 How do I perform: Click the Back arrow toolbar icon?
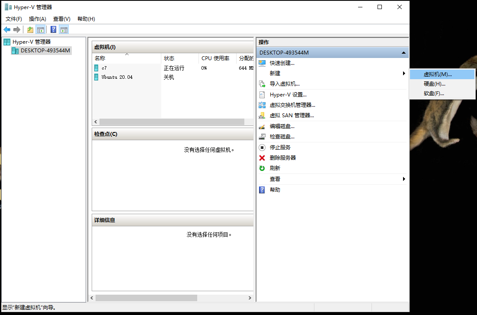point(6,29)
